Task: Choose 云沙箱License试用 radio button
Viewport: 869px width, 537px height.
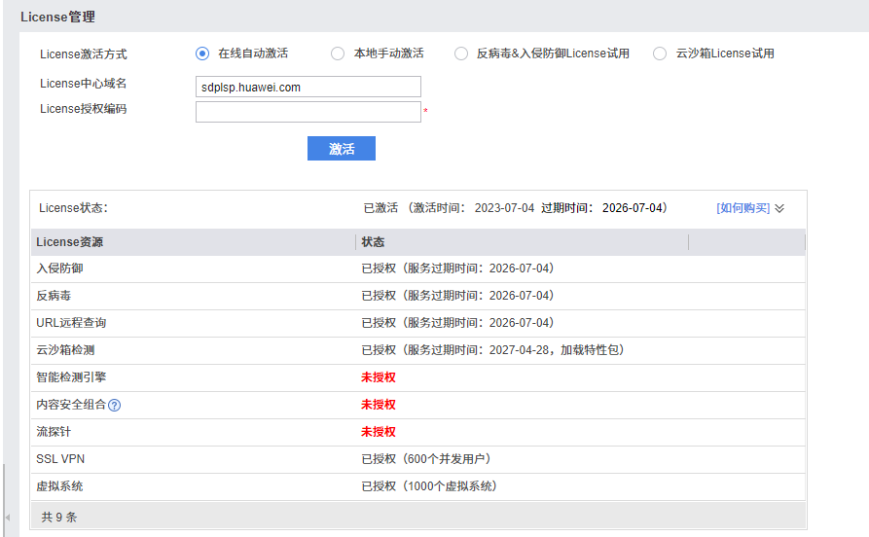Action: [661, 54]
